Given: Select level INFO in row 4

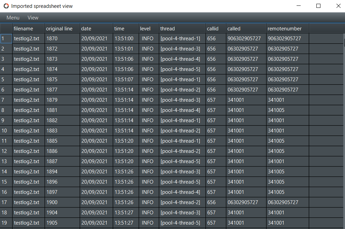Looking at the screenshot, I should [x=149, y=69].
